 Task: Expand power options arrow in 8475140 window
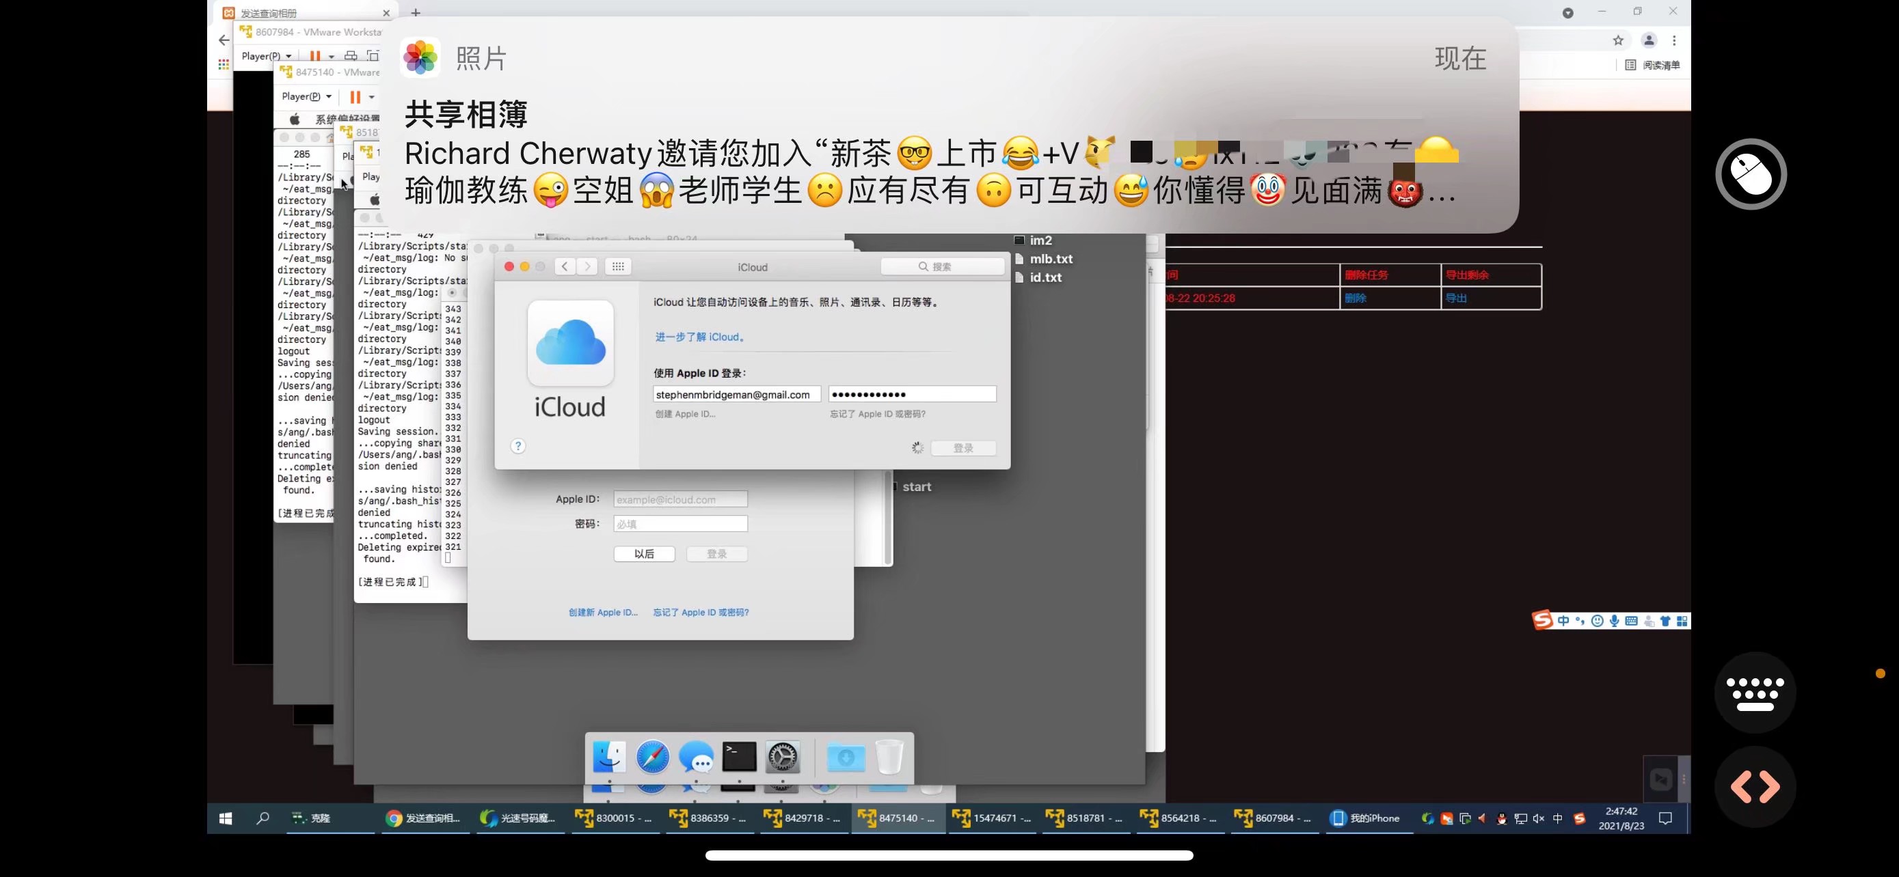click(372, 96)
